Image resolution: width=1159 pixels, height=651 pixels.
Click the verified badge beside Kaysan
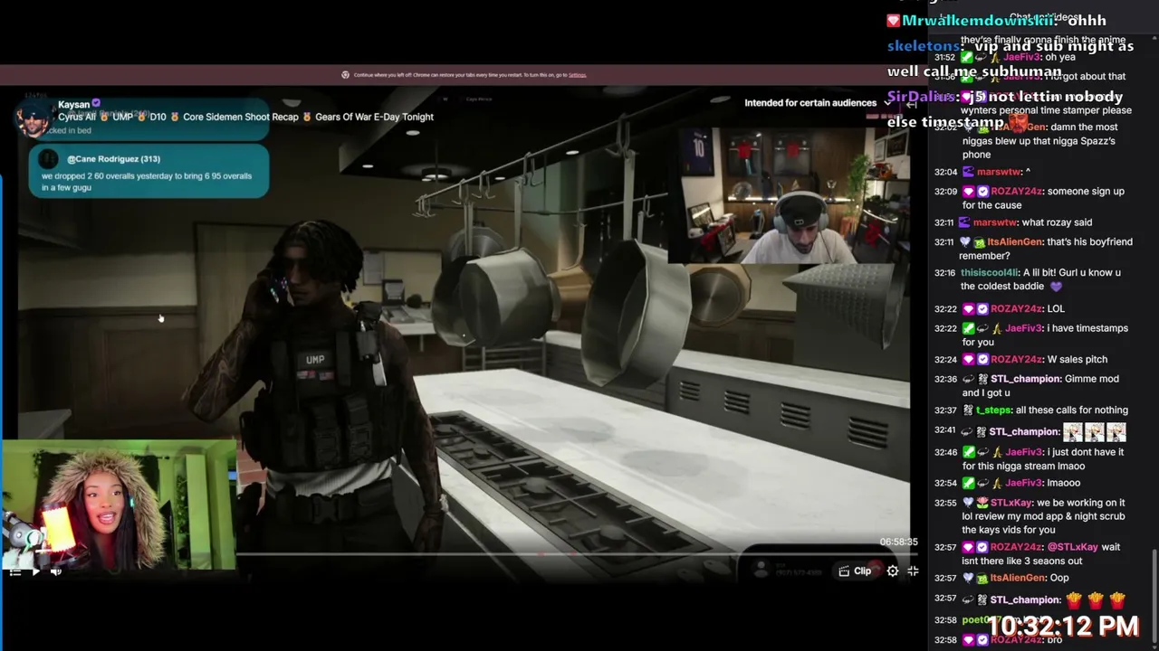96,105
